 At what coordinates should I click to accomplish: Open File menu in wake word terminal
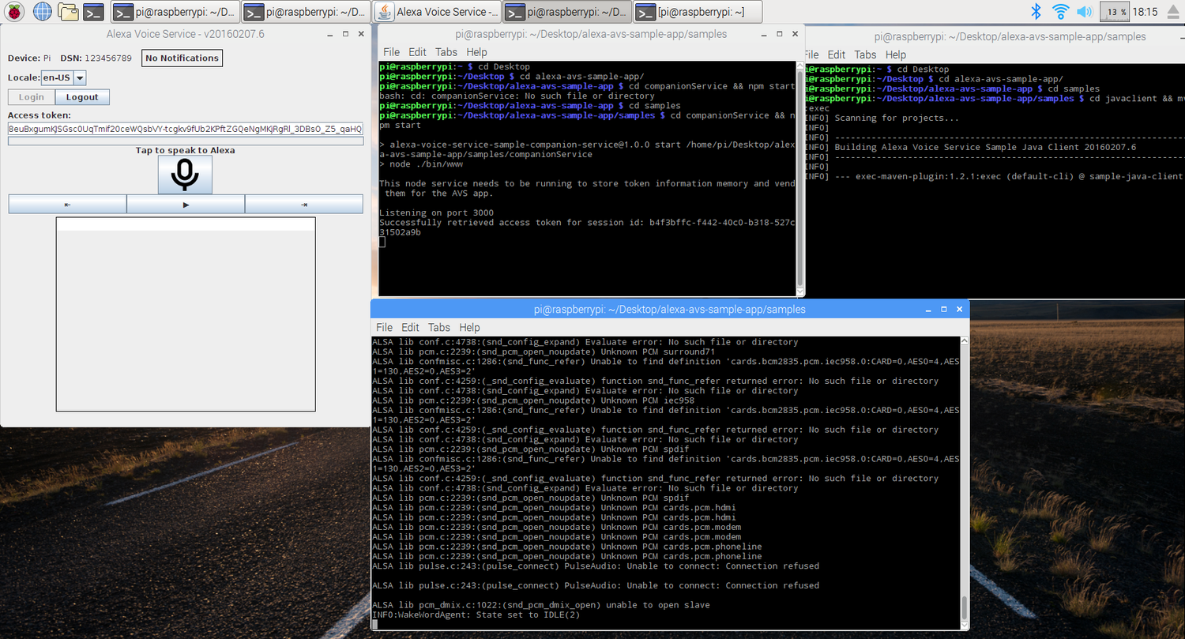pos(384,327)
